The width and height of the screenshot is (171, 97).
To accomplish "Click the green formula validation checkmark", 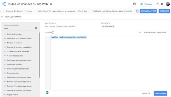I will coord(47,92).
